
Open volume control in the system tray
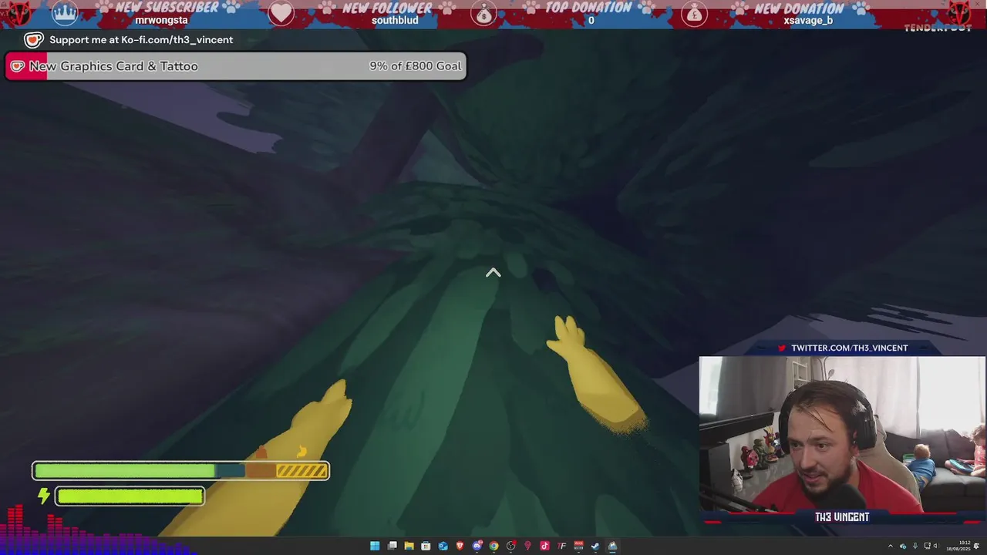click(x=936, y=546)
